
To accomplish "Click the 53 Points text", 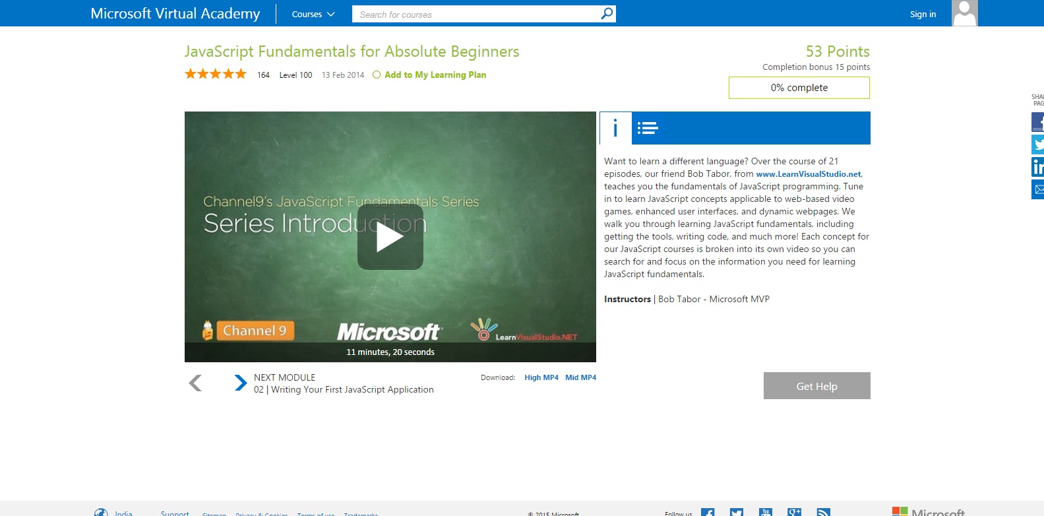I will [838, 51].
